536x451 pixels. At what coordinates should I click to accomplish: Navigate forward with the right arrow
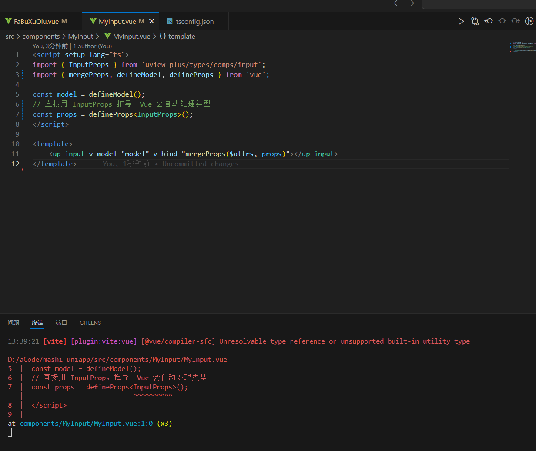411,3
